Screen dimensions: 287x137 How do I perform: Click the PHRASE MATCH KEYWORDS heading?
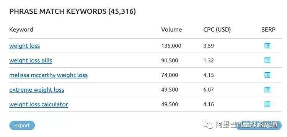tap(72, 11)
